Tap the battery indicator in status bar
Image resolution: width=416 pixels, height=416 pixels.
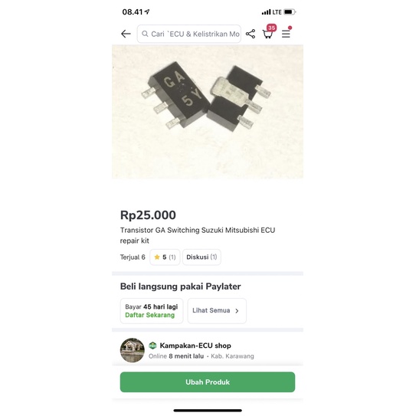(290, 12)
